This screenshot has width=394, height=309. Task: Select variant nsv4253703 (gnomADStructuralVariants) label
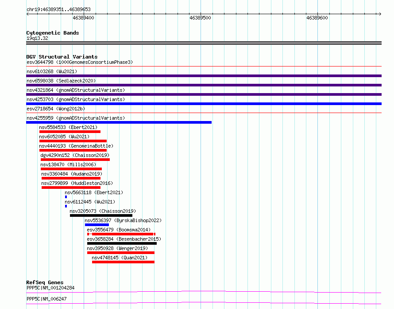click(76, 99)
